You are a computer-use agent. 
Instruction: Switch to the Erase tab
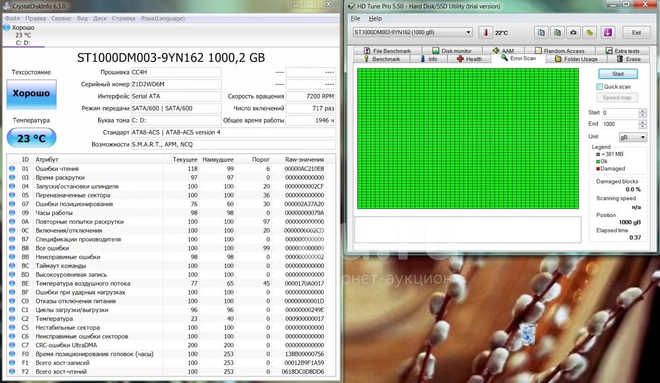[x=628, y=59]
